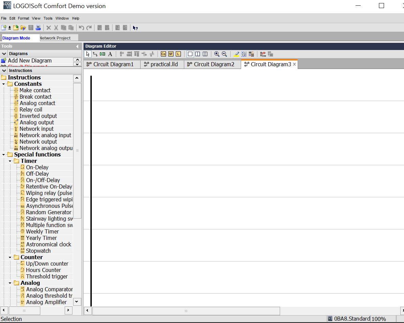Open the Window menu

coord(62,18)
